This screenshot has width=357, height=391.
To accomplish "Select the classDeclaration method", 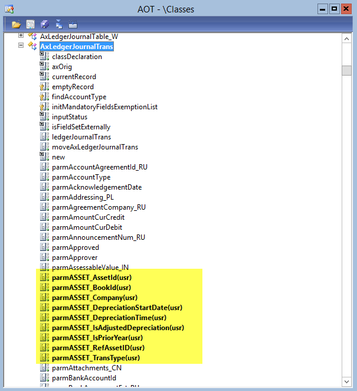I will (77, 57).
